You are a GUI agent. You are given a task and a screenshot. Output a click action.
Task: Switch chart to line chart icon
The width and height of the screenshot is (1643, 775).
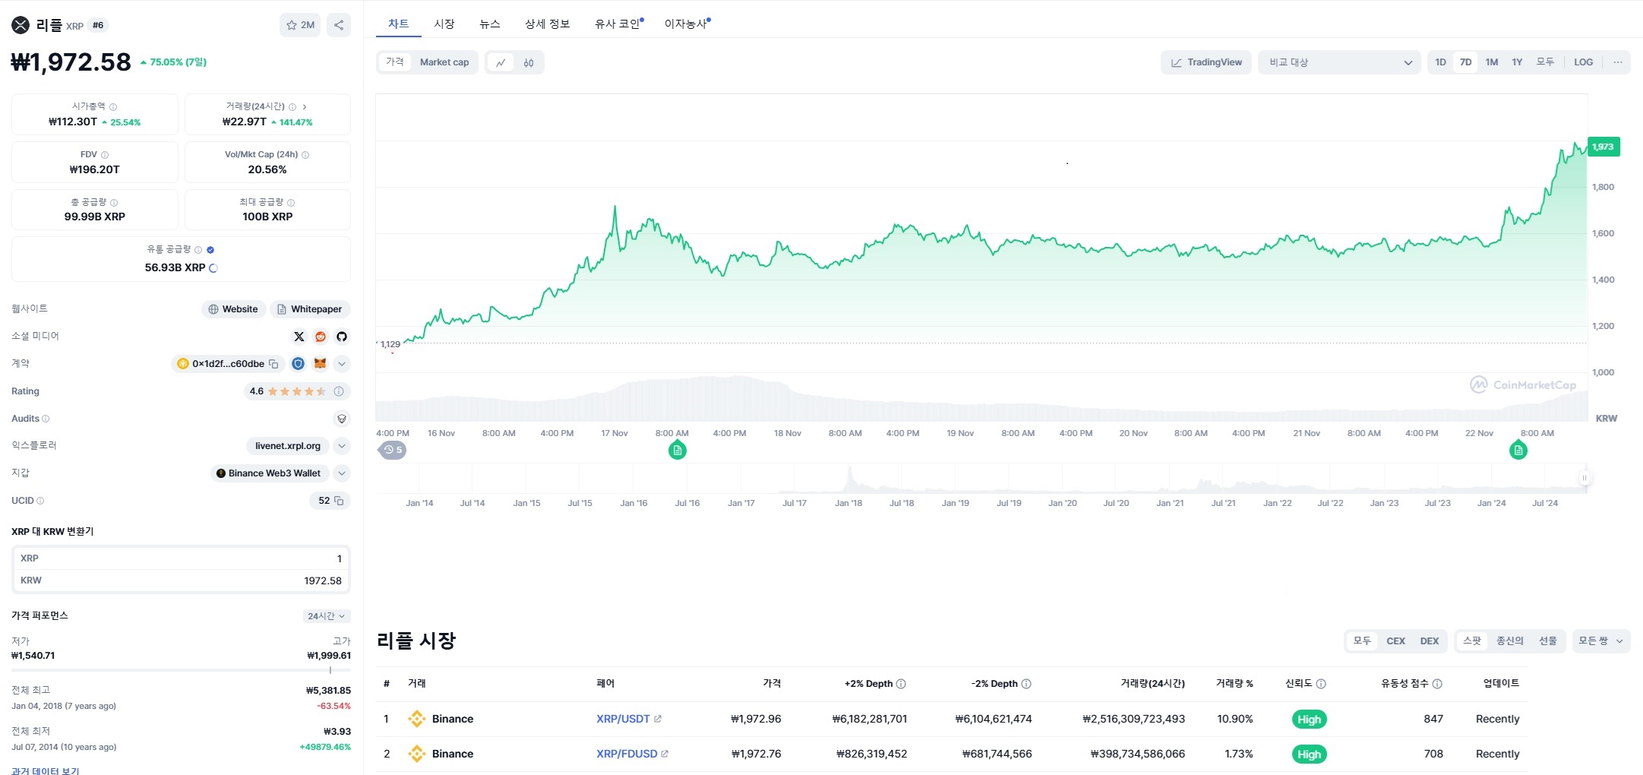tap(501, 62)
